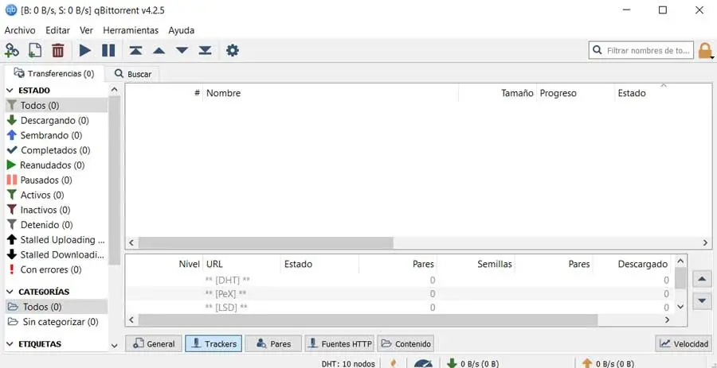Pause torrents with the pause icon
Image resolution: width=717 pixels, height=368 pixels.
coord(108,50)
